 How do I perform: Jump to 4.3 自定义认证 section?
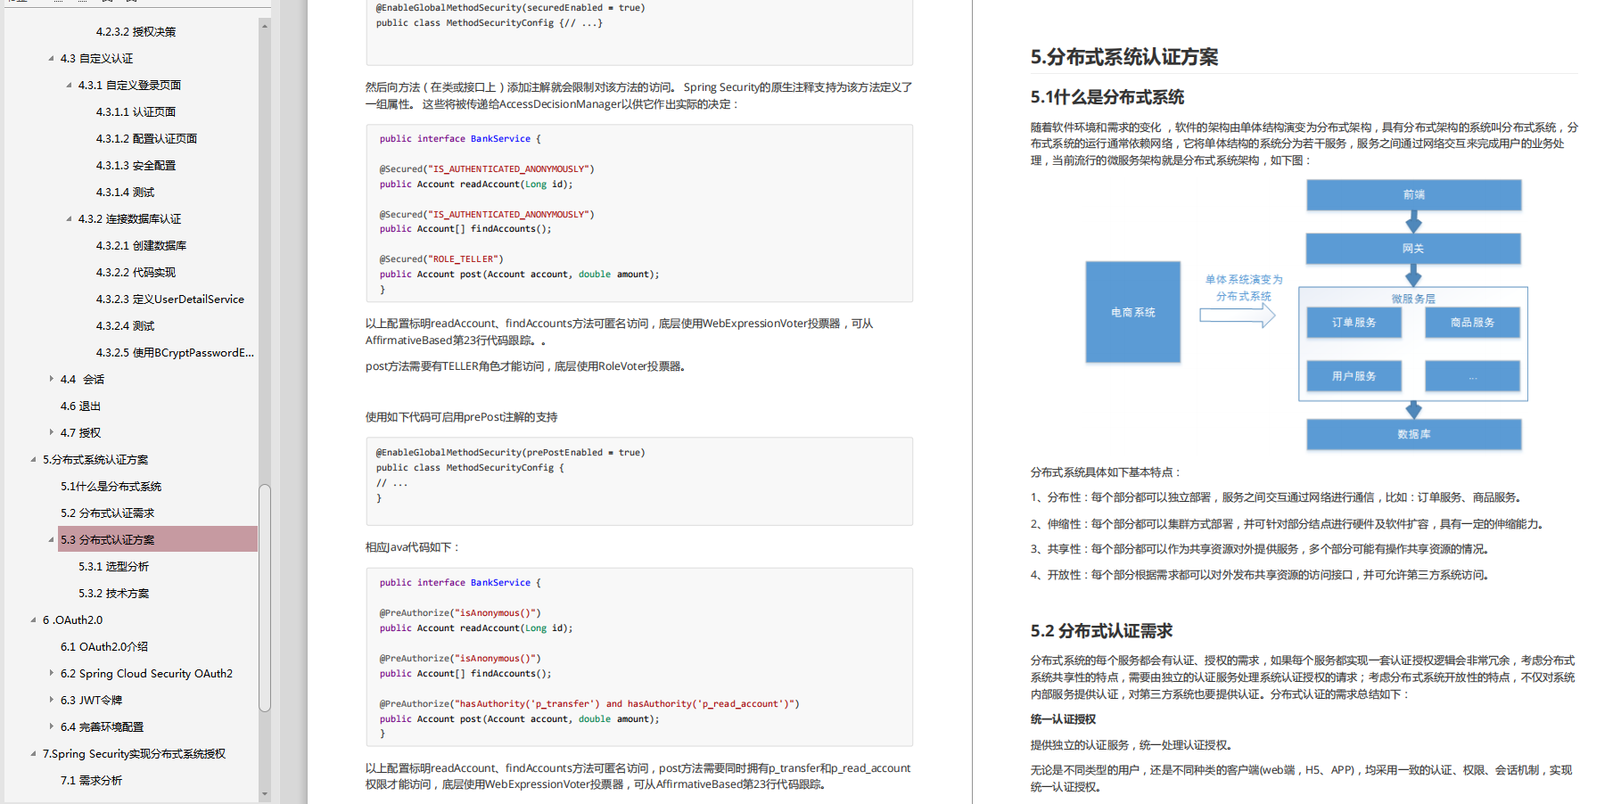pos(96,59)
